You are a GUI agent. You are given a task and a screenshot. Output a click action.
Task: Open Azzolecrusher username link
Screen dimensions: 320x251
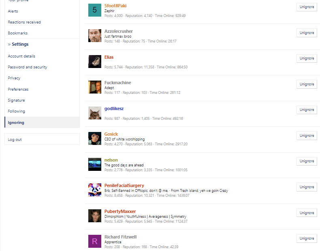pyautogui.click(x=119, y=31)
